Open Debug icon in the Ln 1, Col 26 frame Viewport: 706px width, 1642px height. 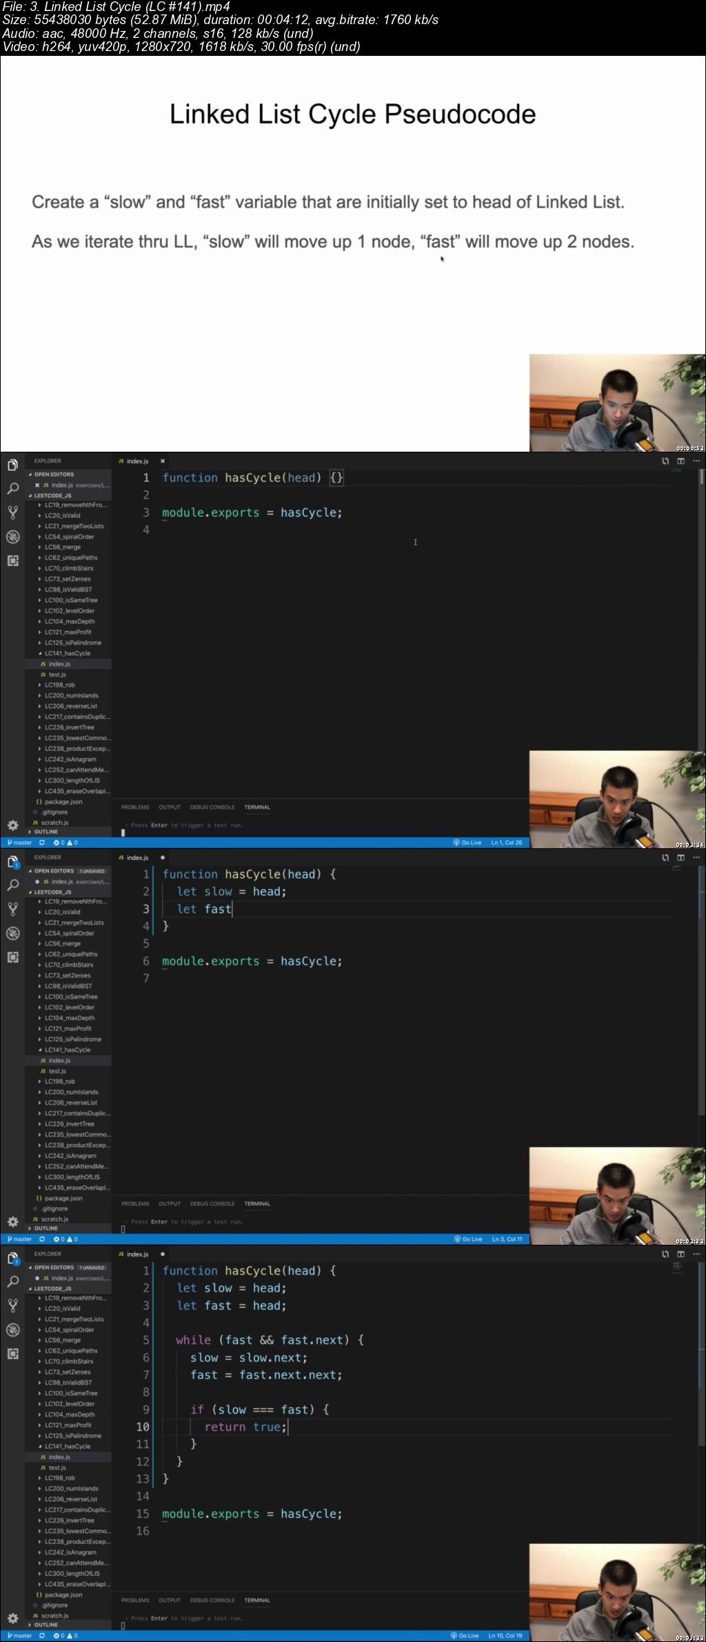12,537
